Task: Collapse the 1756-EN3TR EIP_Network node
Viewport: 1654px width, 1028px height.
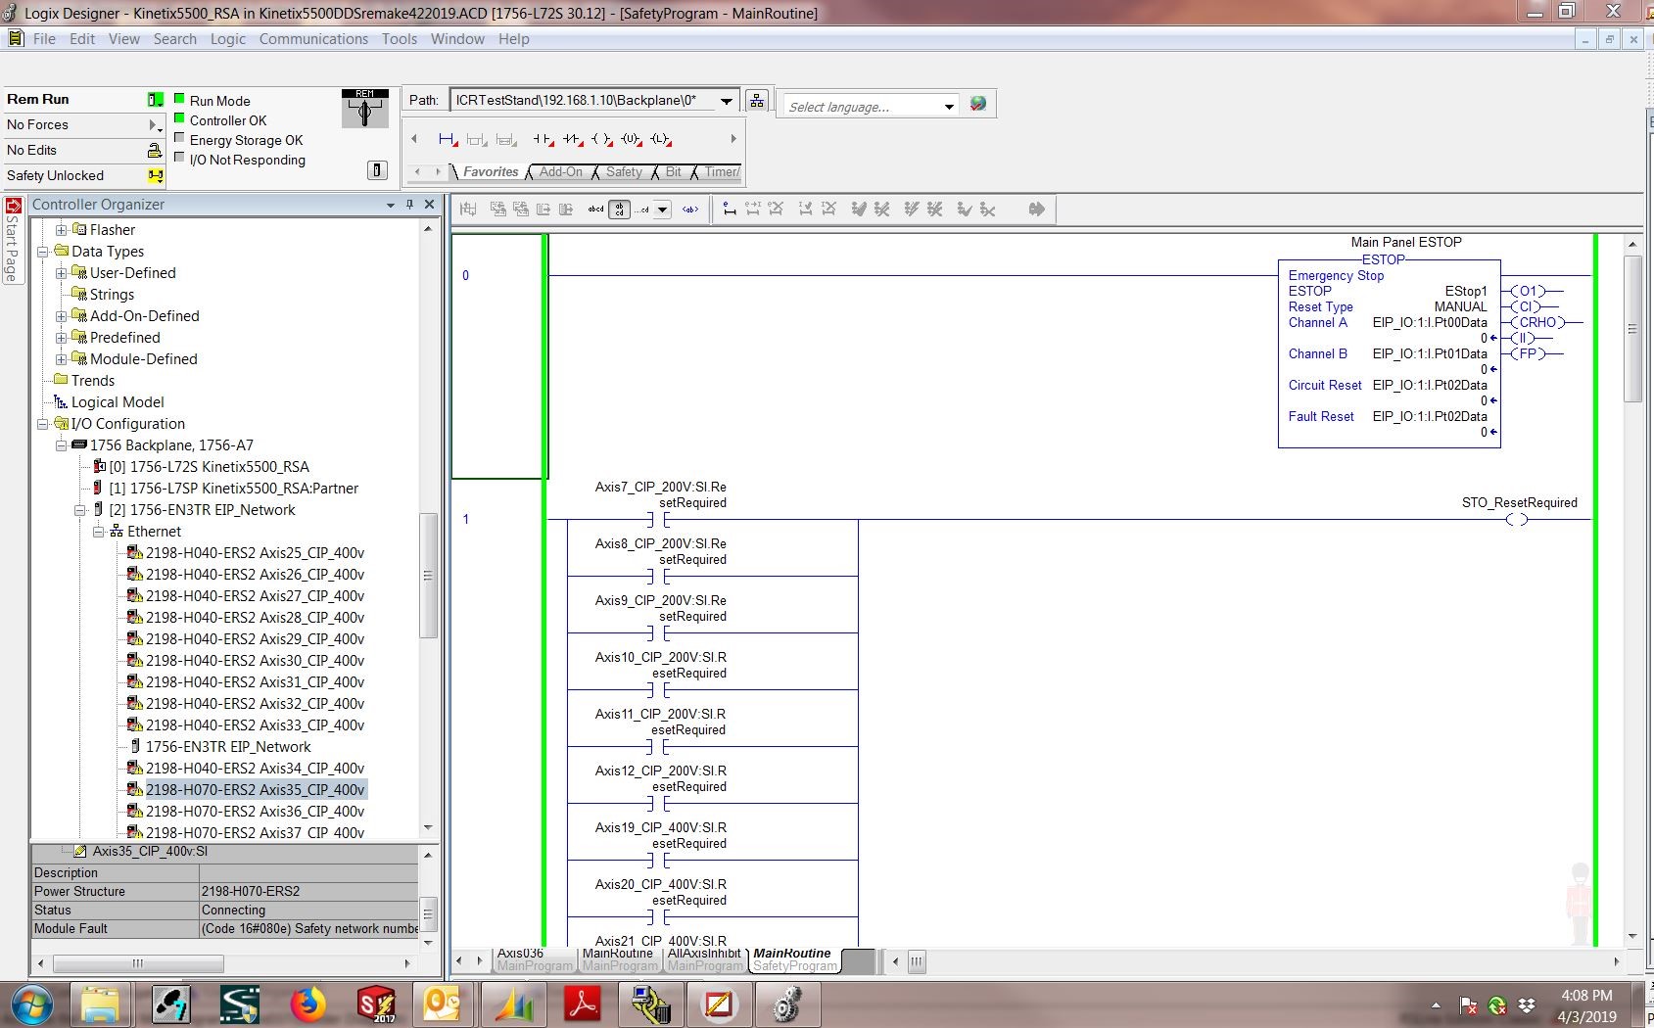Action: pos(80,510)
